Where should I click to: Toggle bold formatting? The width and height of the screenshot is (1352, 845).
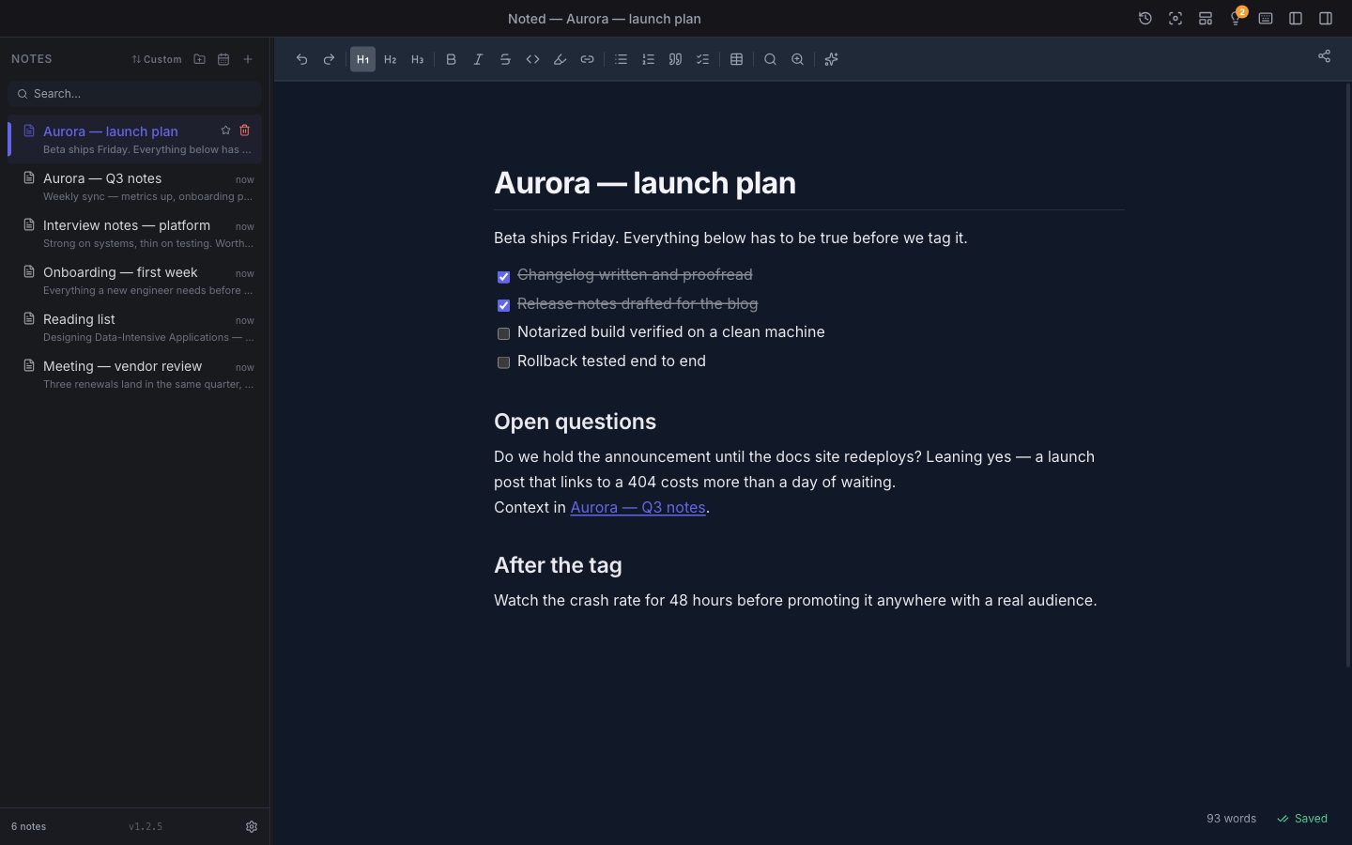coord(451,59)
